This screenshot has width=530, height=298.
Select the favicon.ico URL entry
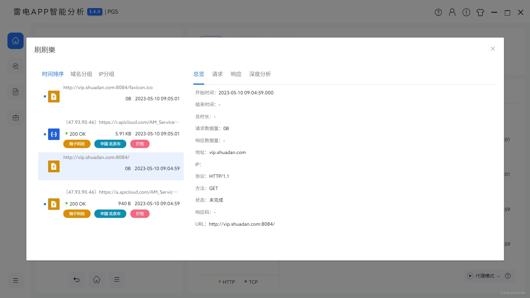click(108, 88)
